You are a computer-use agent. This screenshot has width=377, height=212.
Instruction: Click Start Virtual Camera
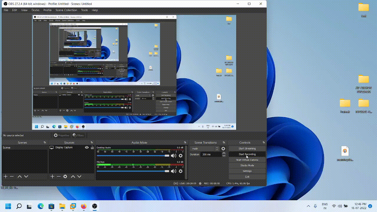click(x=247, y=160)
